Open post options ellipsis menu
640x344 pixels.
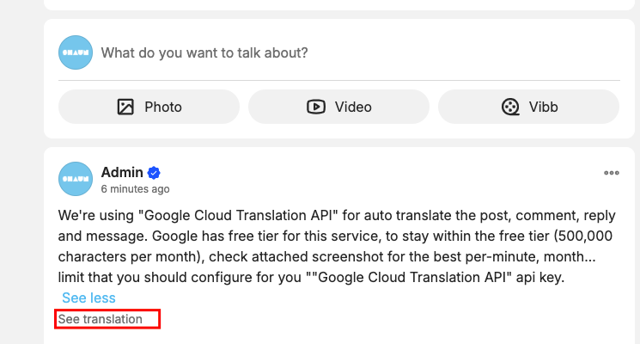(612, 172)
